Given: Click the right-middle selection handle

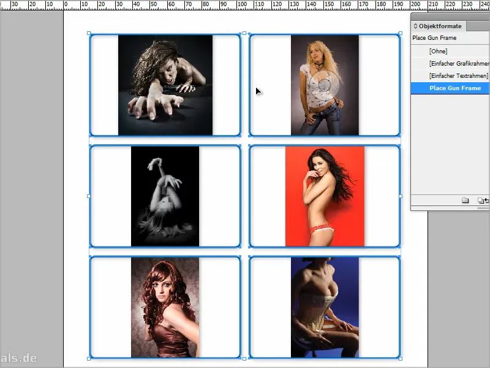Looking at the screenshot, I should (401, 196).
